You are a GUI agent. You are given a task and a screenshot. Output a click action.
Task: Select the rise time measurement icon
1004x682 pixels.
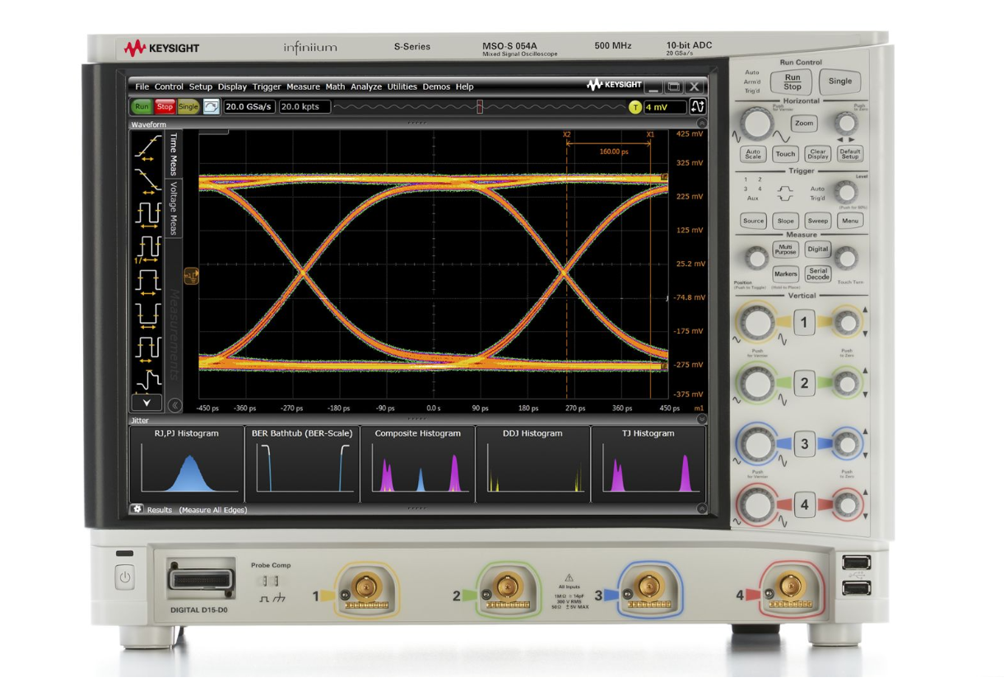coord(147,145)
